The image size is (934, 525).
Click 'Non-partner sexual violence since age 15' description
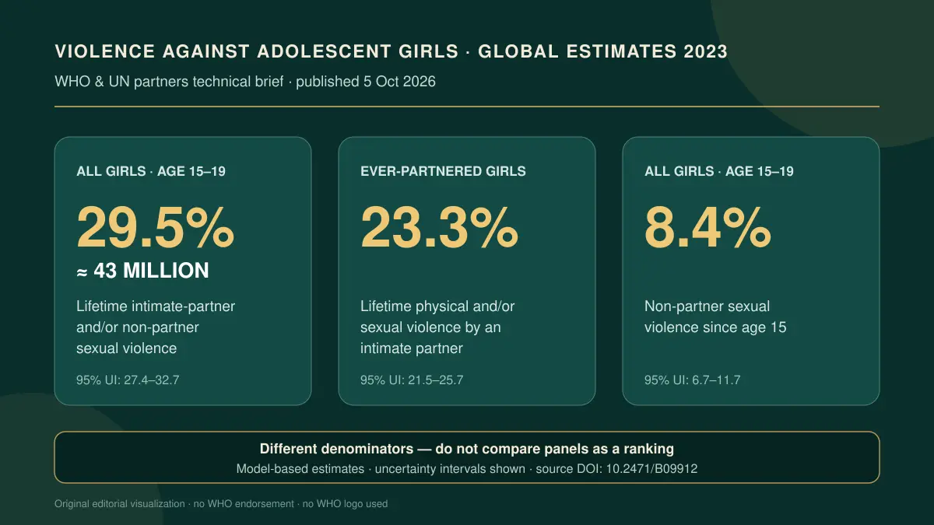coord(715,317)
